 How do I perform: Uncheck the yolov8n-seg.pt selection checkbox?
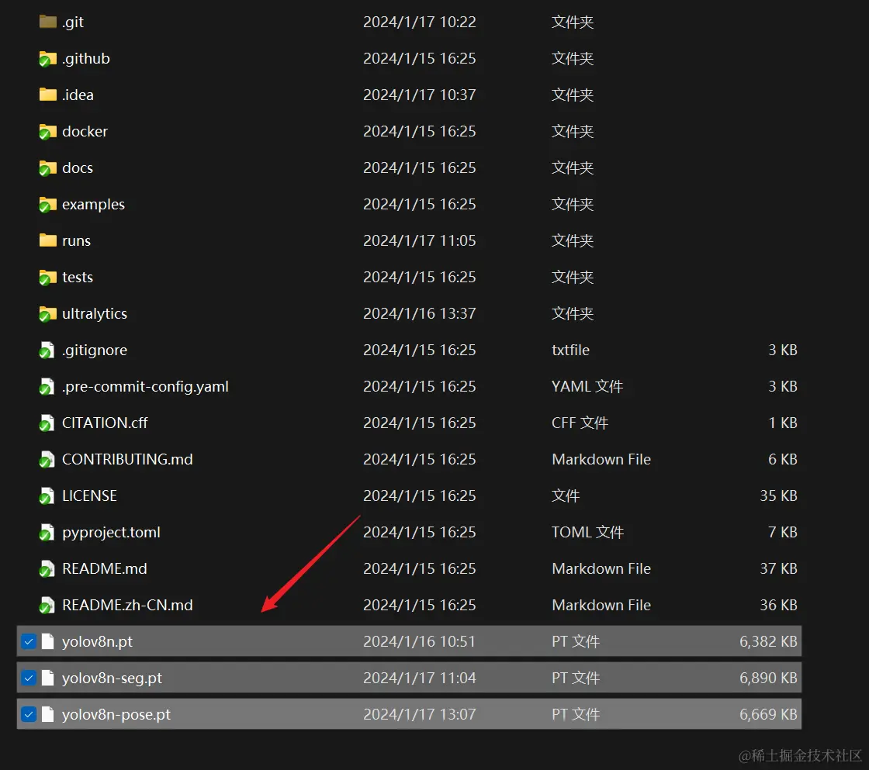click(28, 678)
